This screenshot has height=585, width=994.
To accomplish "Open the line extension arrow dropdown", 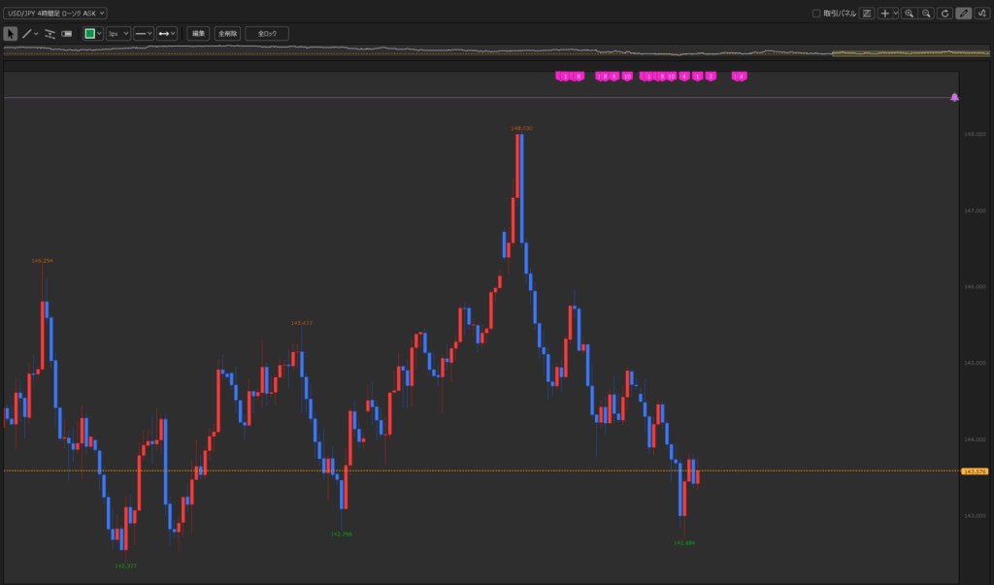I will [x=167, y=34].
